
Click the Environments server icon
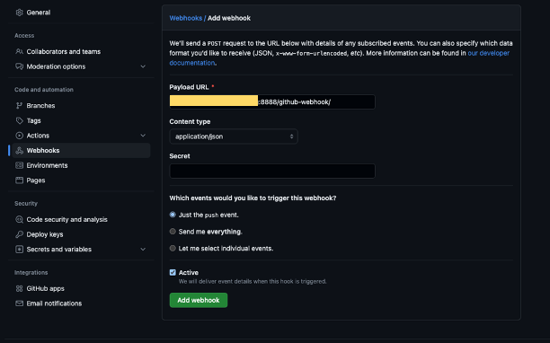[19, 165]
